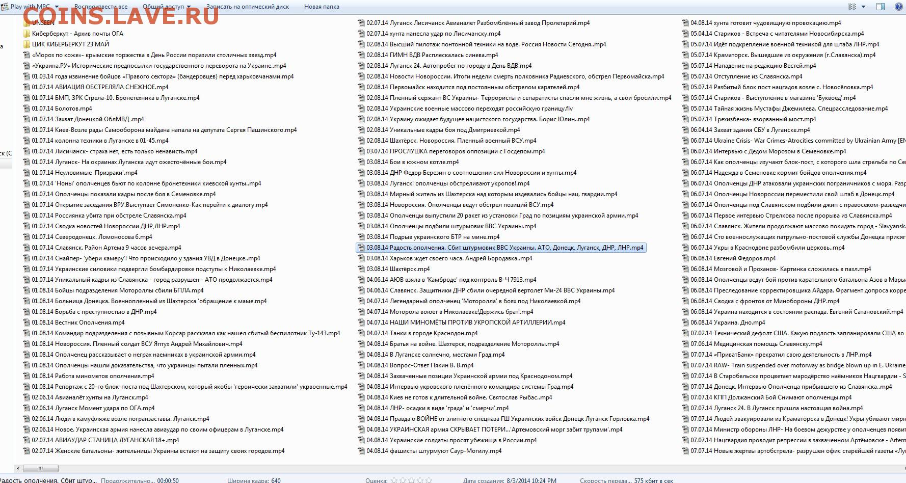Select '04.08.14 Украинские солдаты просят убежища в России.mp4'

(447, 440)
